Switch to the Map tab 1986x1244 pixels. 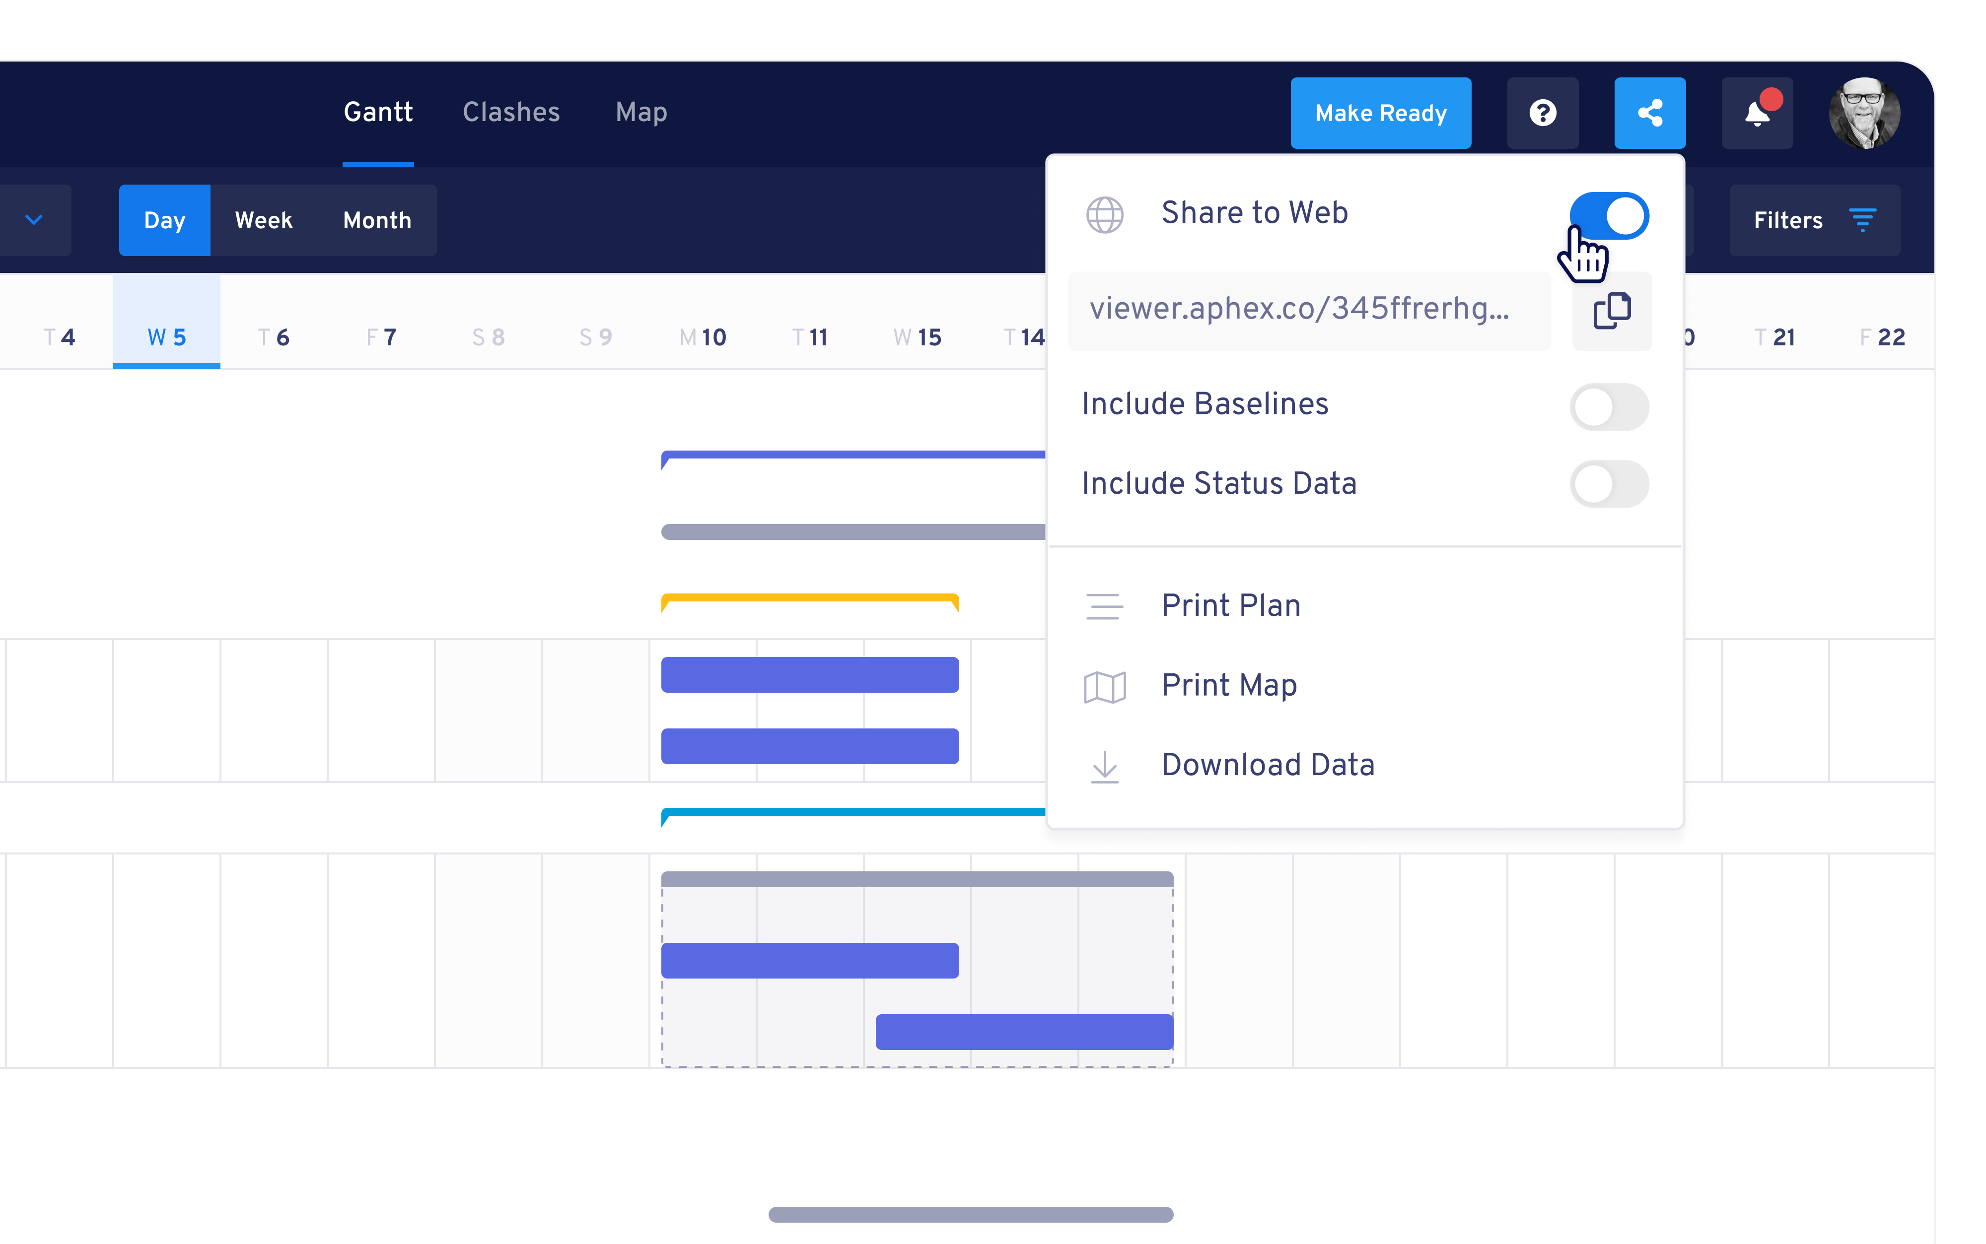click(641, 112)
